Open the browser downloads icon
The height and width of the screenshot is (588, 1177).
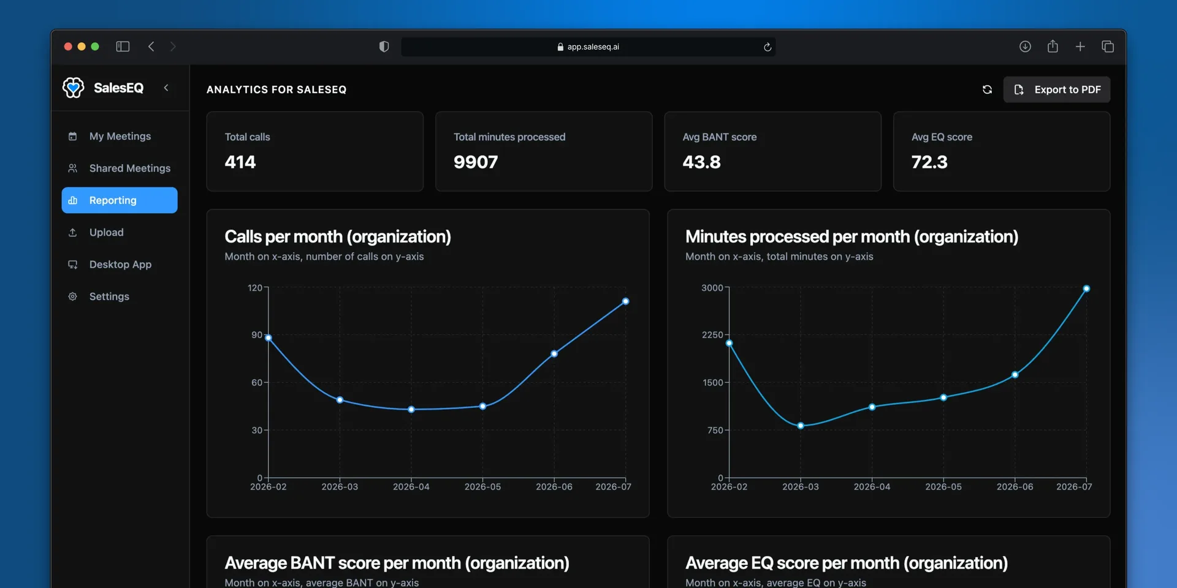click(1025, 47)
